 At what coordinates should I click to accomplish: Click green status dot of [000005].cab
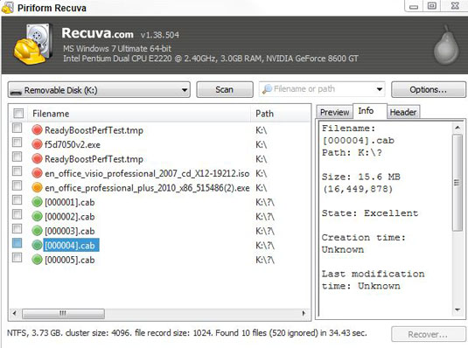[37, 260]
